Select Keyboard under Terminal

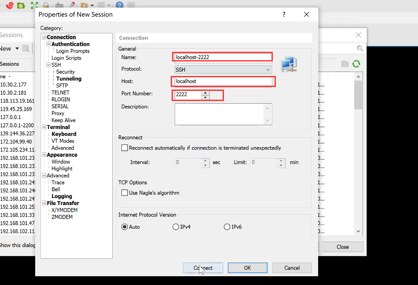(64, 134)
